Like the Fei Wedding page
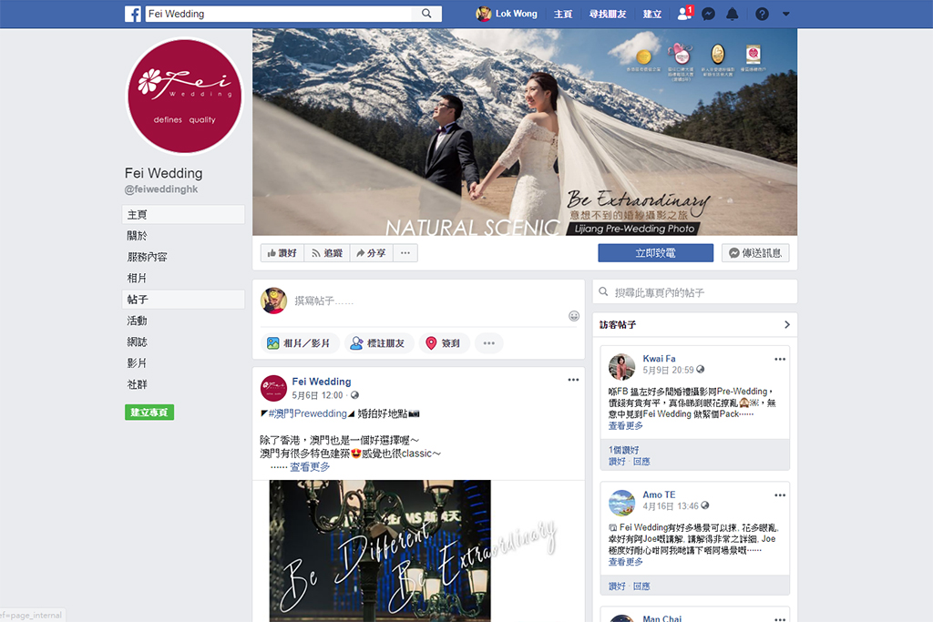933x622 pixels. (282, 253)
